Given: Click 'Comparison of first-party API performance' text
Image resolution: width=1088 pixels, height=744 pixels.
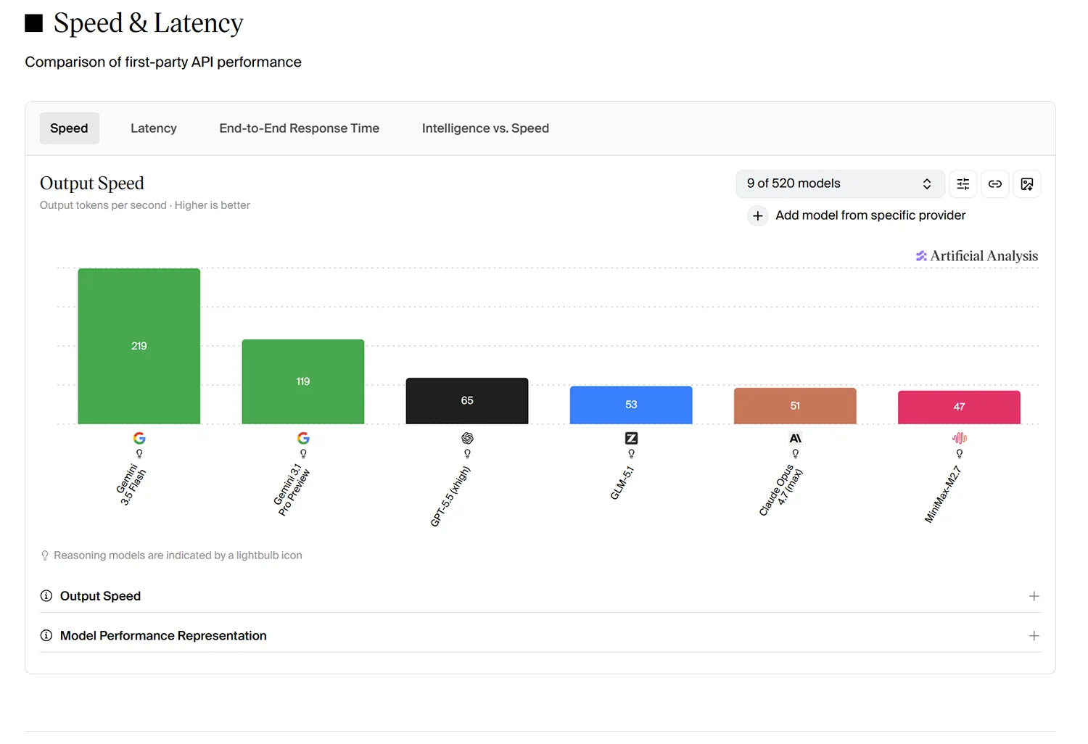Looking at the screenshot, I should pyautogui.click(x=163, y=62).
